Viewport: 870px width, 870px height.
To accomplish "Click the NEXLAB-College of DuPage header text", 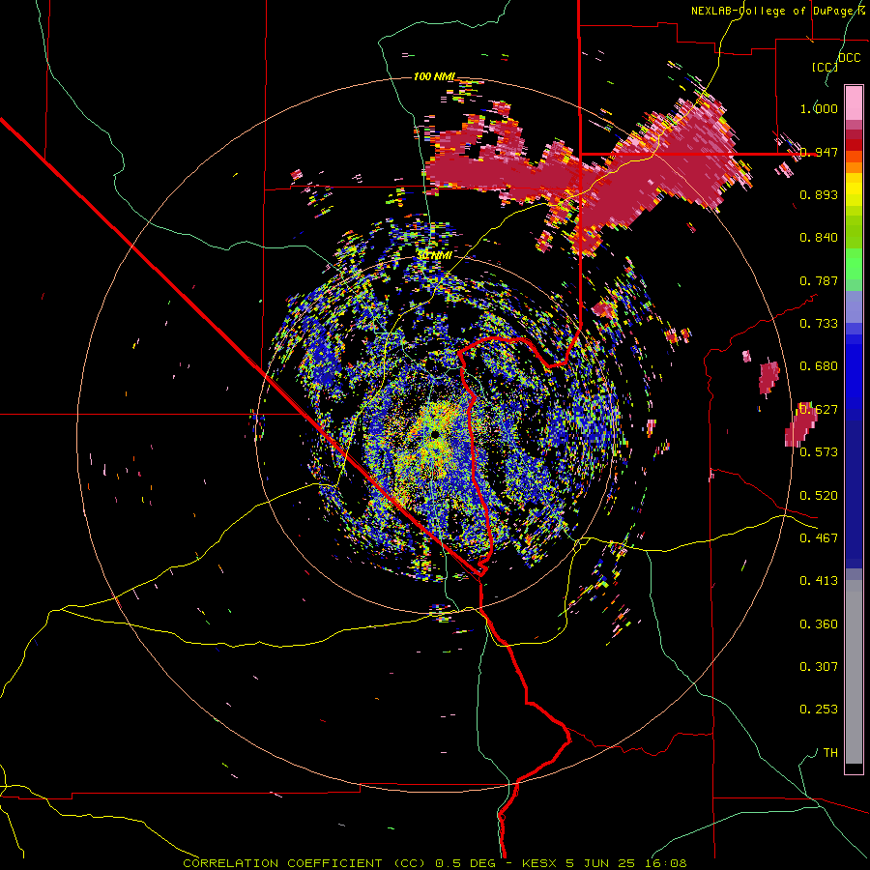I will point(777,11).
